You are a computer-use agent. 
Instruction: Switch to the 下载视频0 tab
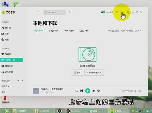(x=69, y=31)
